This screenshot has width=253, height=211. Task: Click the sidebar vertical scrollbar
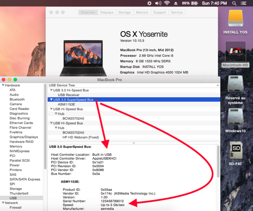point(45,126)
